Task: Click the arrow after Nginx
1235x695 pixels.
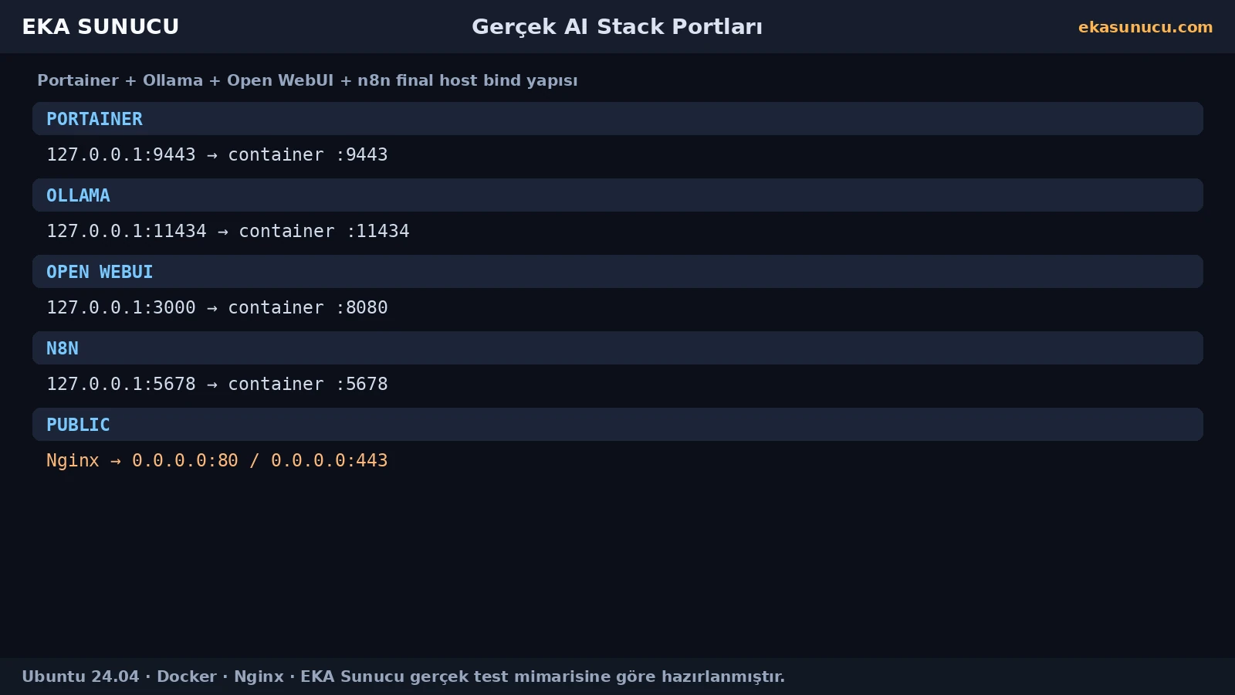Action: point(116,461)
